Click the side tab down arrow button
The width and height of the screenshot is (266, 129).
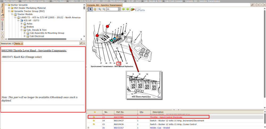[2, 39]
